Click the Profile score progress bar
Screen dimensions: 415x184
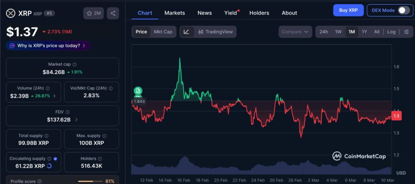pos(90,181)
